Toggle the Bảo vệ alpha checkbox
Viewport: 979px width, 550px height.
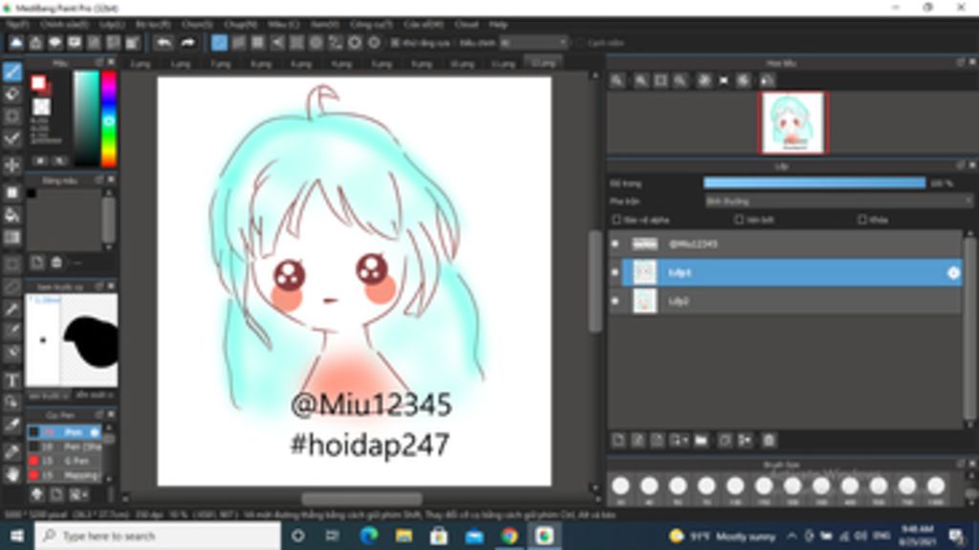point(617,220)
